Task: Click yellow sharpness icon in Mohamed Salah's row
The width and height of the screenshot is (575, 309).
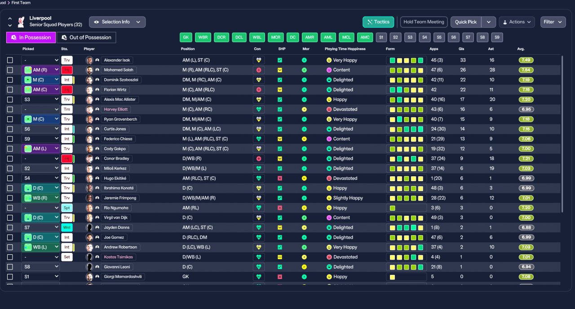Action: (x=280, y=70)
